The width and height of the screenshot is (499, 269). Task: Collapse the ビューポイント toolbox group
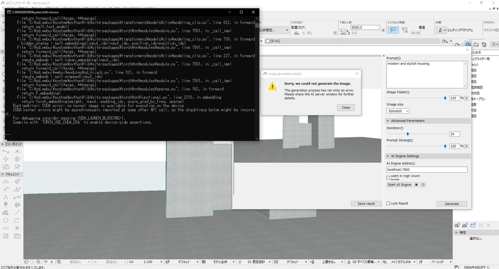[2, 144]
